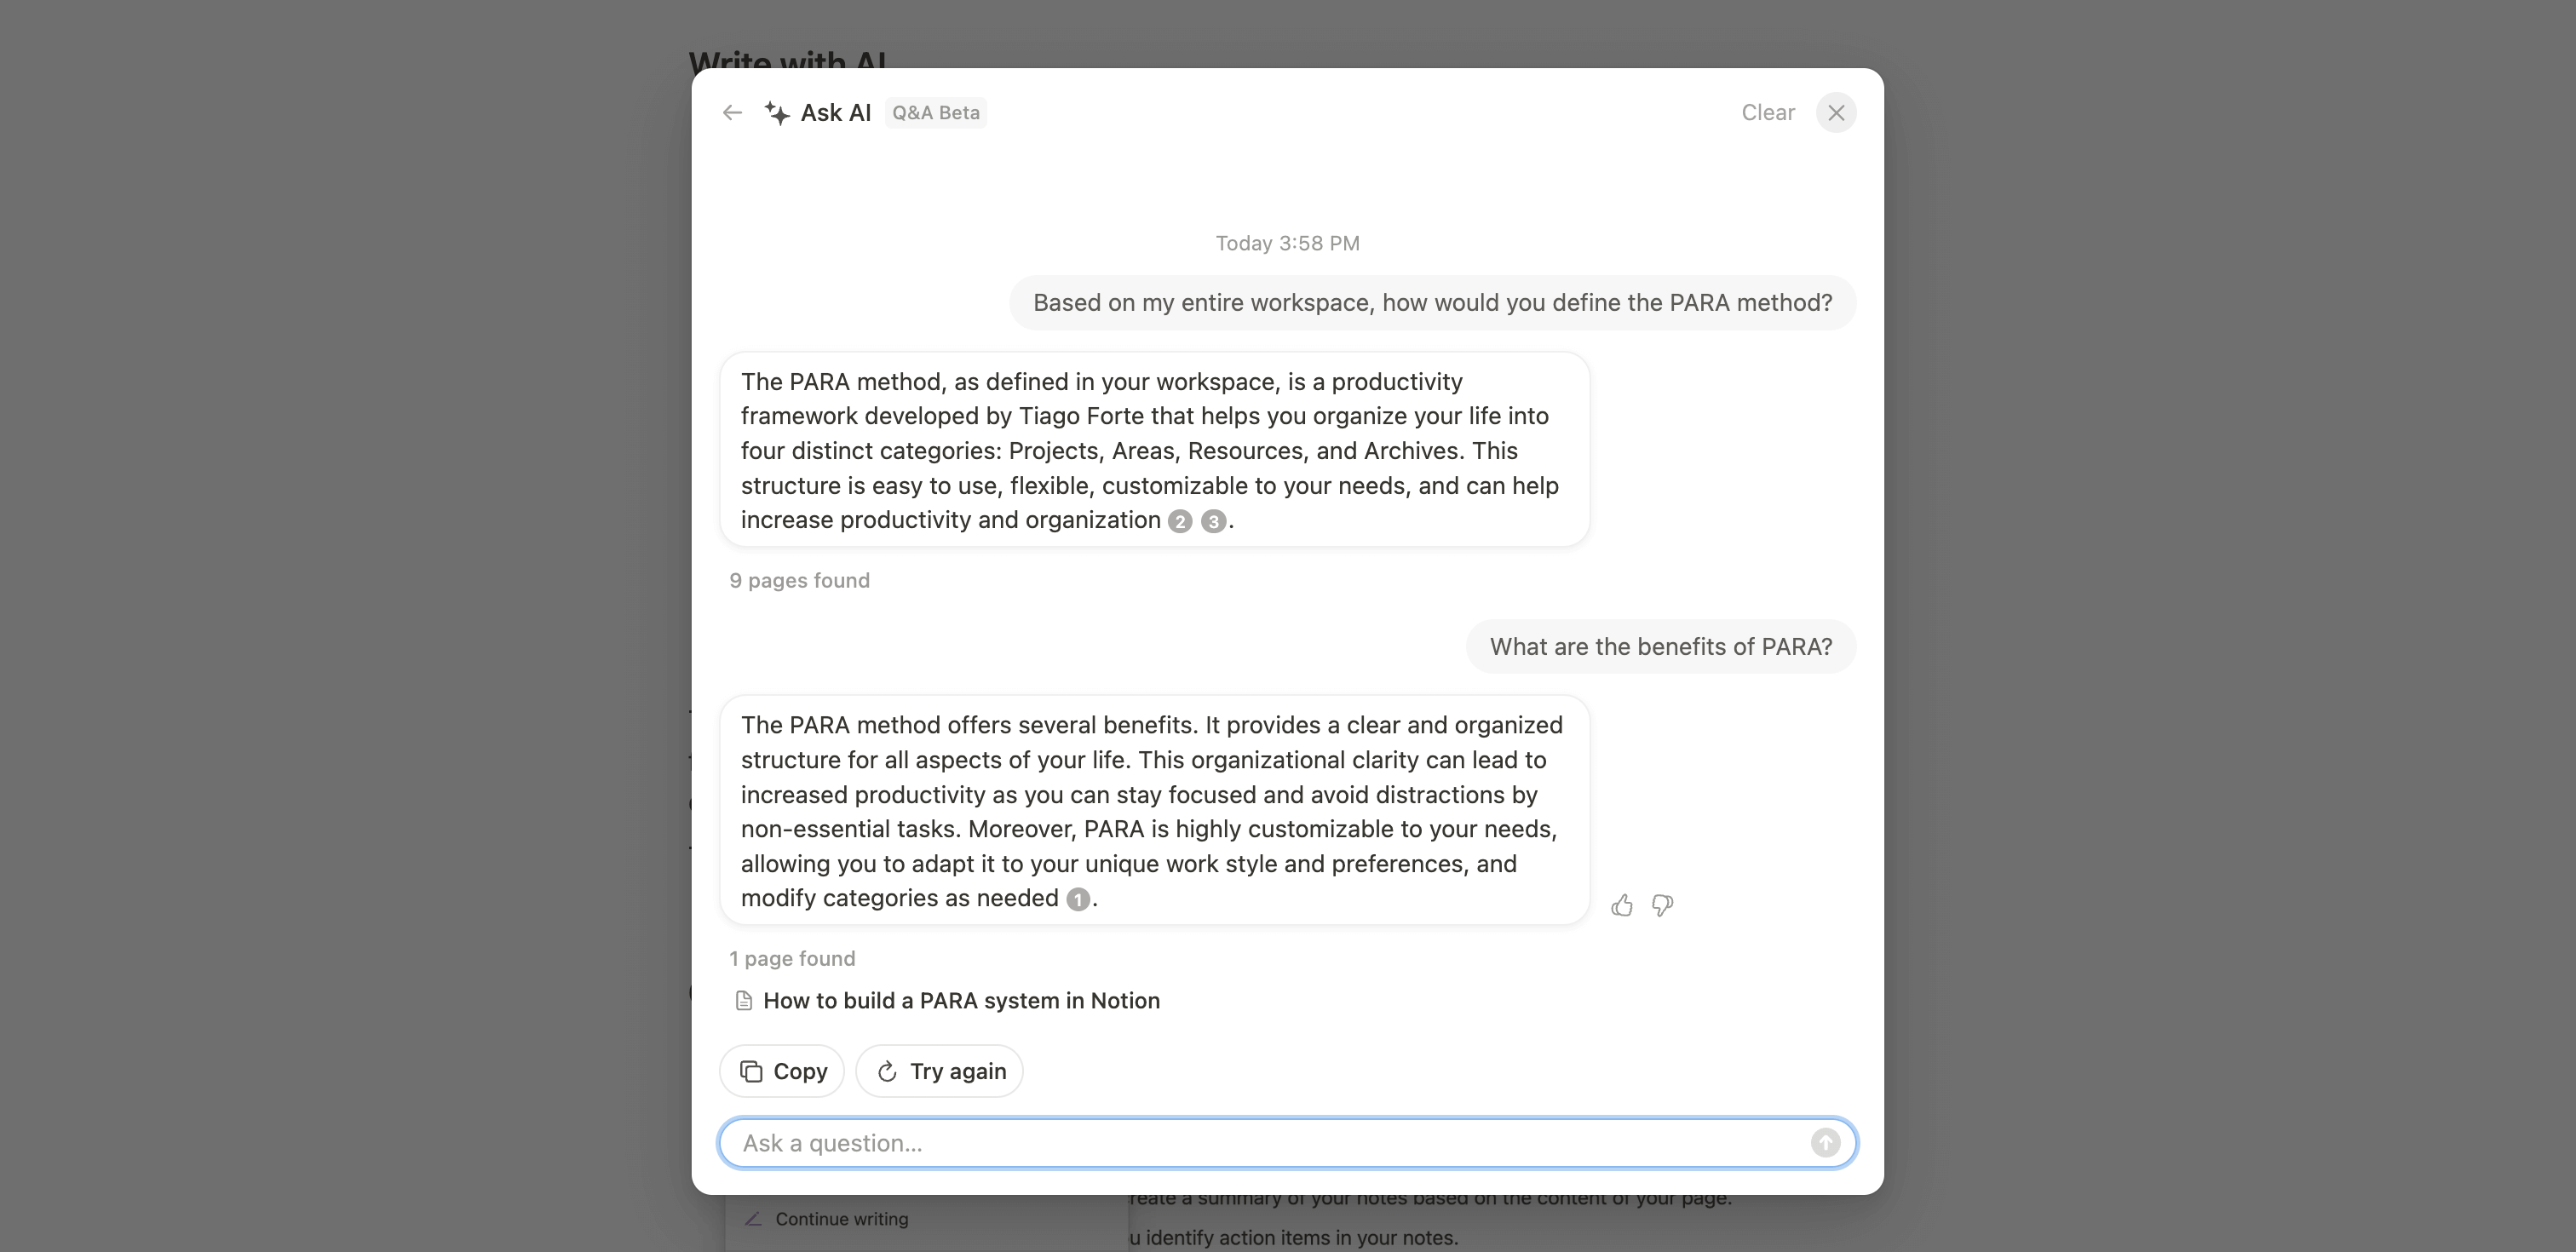Open citation badge 2 in the first answer
The image size is (2576, 1252).
click(1180, 521)
